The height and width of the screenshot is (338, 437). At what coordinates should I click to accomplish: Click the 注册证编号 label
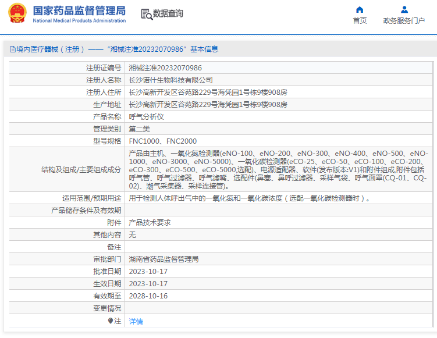tap(104, 67)
